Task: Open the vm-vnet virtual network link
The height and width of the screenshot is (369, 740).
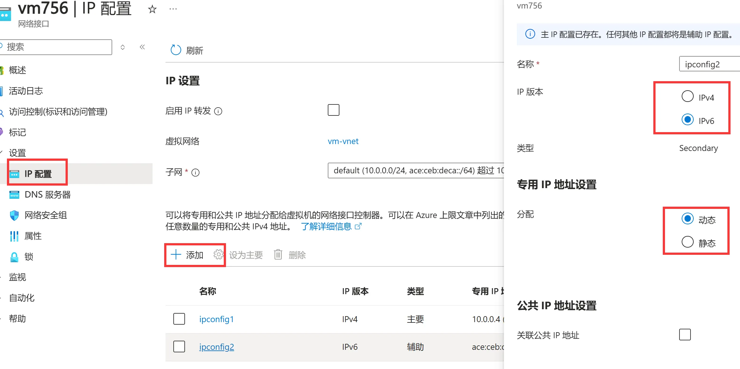Action: point(343,141)
